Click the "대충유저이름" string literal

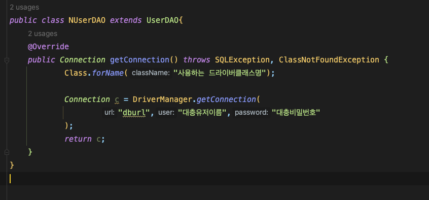tap(203, 112)
